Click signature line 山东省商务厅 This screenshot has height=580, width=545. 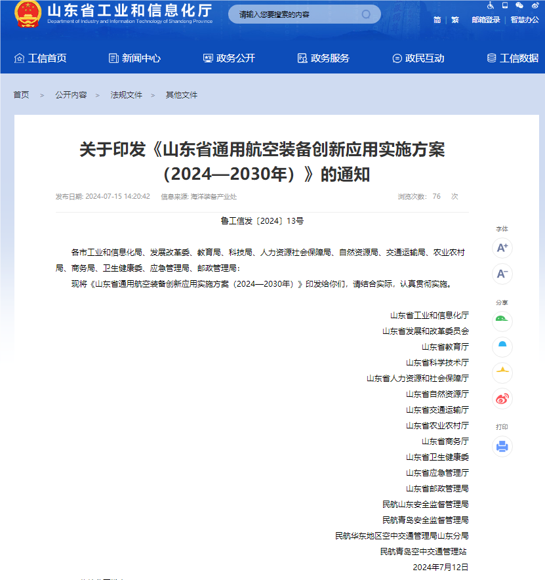tap(445, 442)
